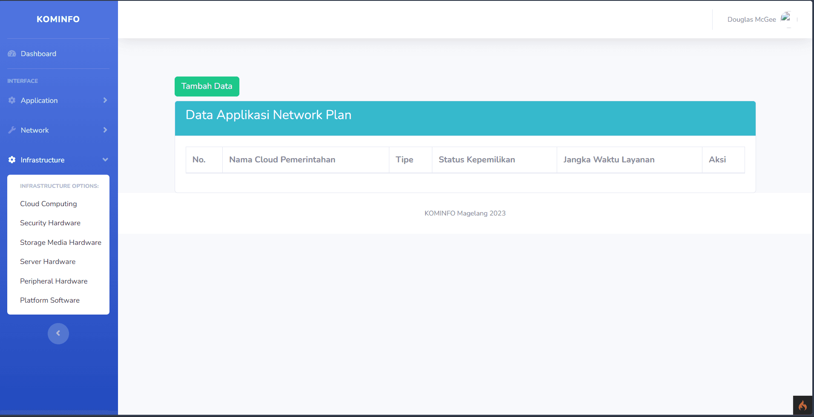
Task: Open the Douglas McGee user menu
Action: (x=751, y=20)
